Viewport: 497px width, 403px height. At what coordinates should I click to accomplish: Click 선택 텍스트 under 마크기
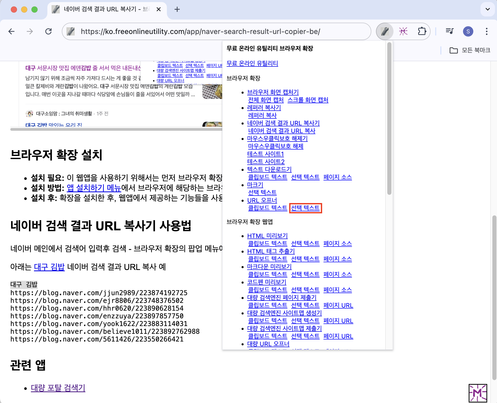[262, 192]
